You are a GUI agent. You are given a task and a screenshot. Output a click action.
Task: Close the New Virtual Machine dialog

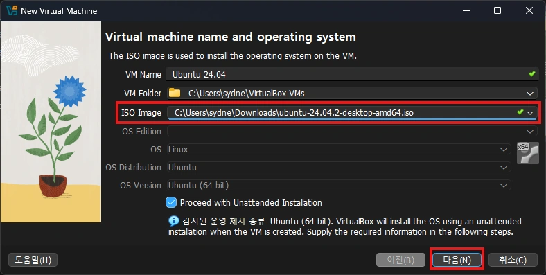pos(529,11)
